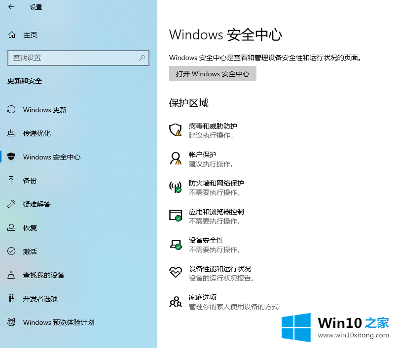Open 应用和浏览器控制 area
The width and height of the screenshot is (395, 348).
point(216,212)
